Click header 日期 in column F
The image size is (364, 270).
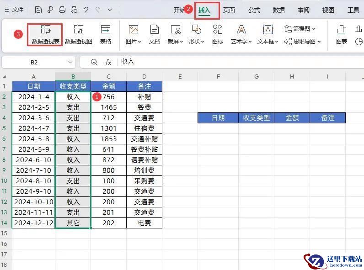218,118
